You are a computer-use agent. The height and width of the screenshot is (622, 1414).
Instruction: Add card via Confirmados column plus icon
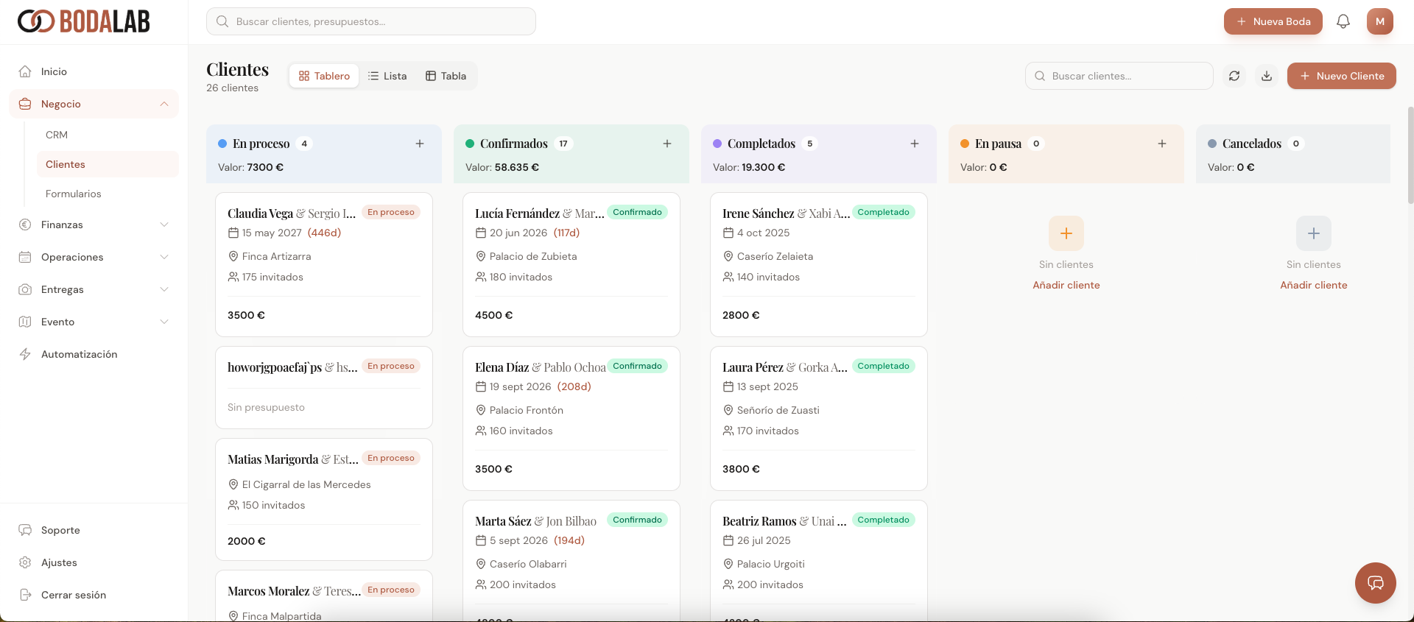(667, 144)
